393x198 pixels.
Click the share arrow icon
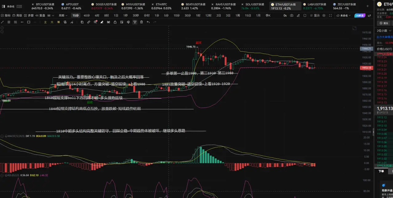click(369, 16)
